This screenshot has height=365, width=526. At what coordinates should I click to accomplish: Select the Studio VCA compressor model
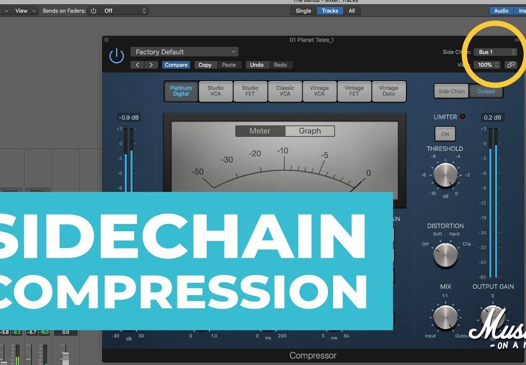pos(215,91)
